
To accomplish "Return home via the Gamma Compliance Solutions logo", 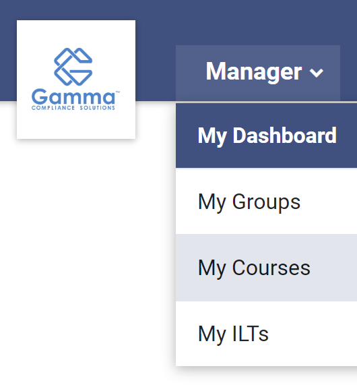I will [76, 80].
